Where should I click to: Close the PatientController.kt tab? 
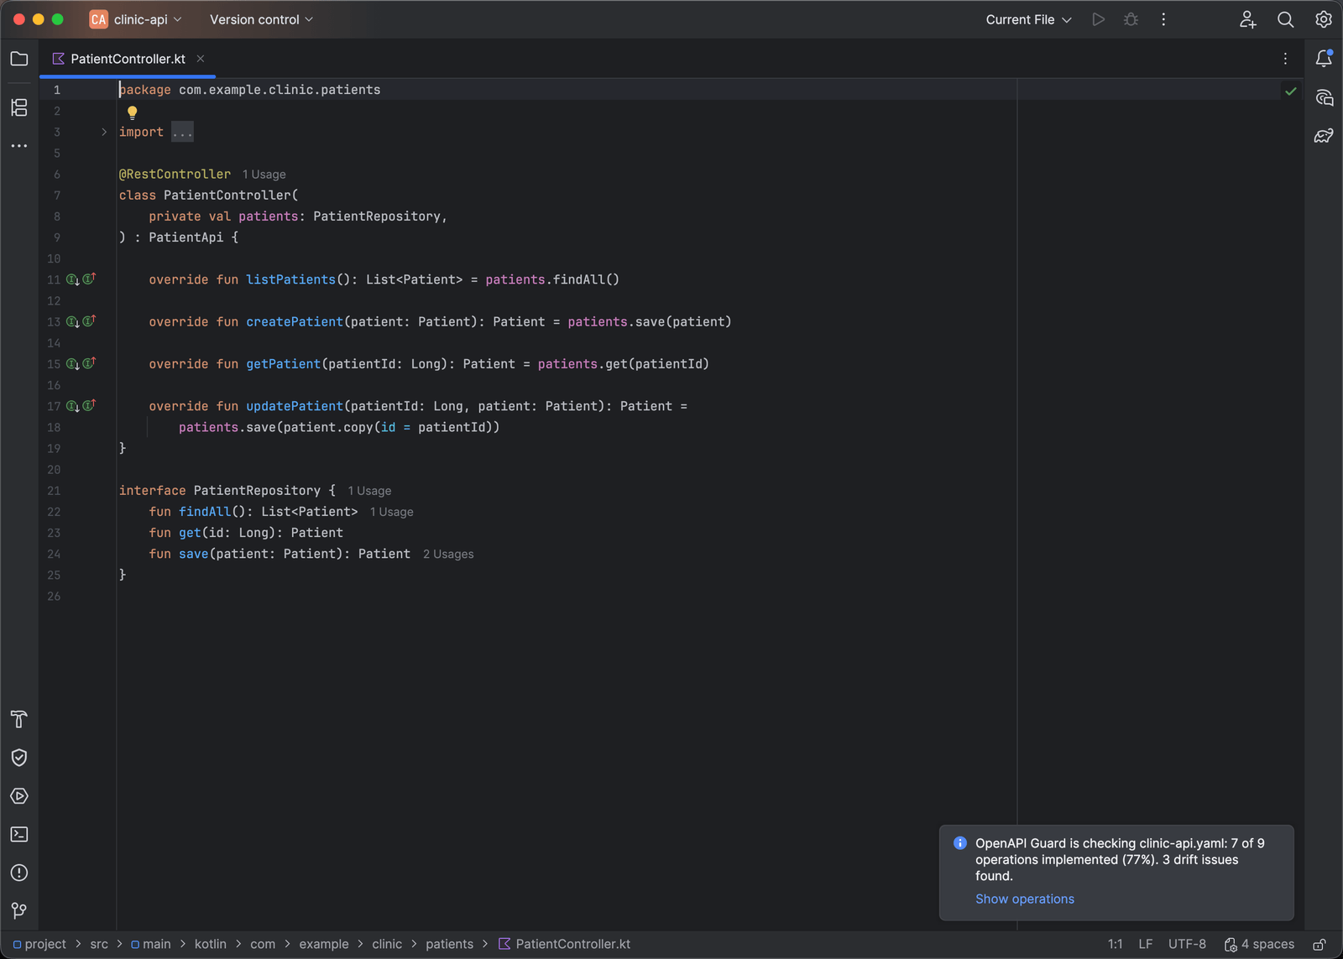(201, 59)
